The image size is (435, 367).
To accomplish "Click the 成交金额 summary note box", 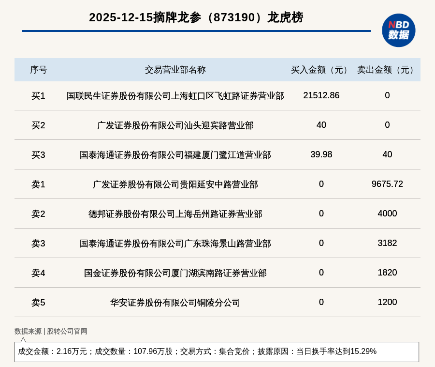I will (217, 352).
